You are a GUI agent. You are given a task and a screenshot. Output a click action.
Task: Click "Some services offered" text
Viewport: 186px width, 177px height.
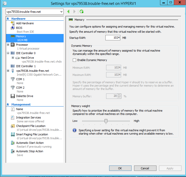[x=31, y=121]
